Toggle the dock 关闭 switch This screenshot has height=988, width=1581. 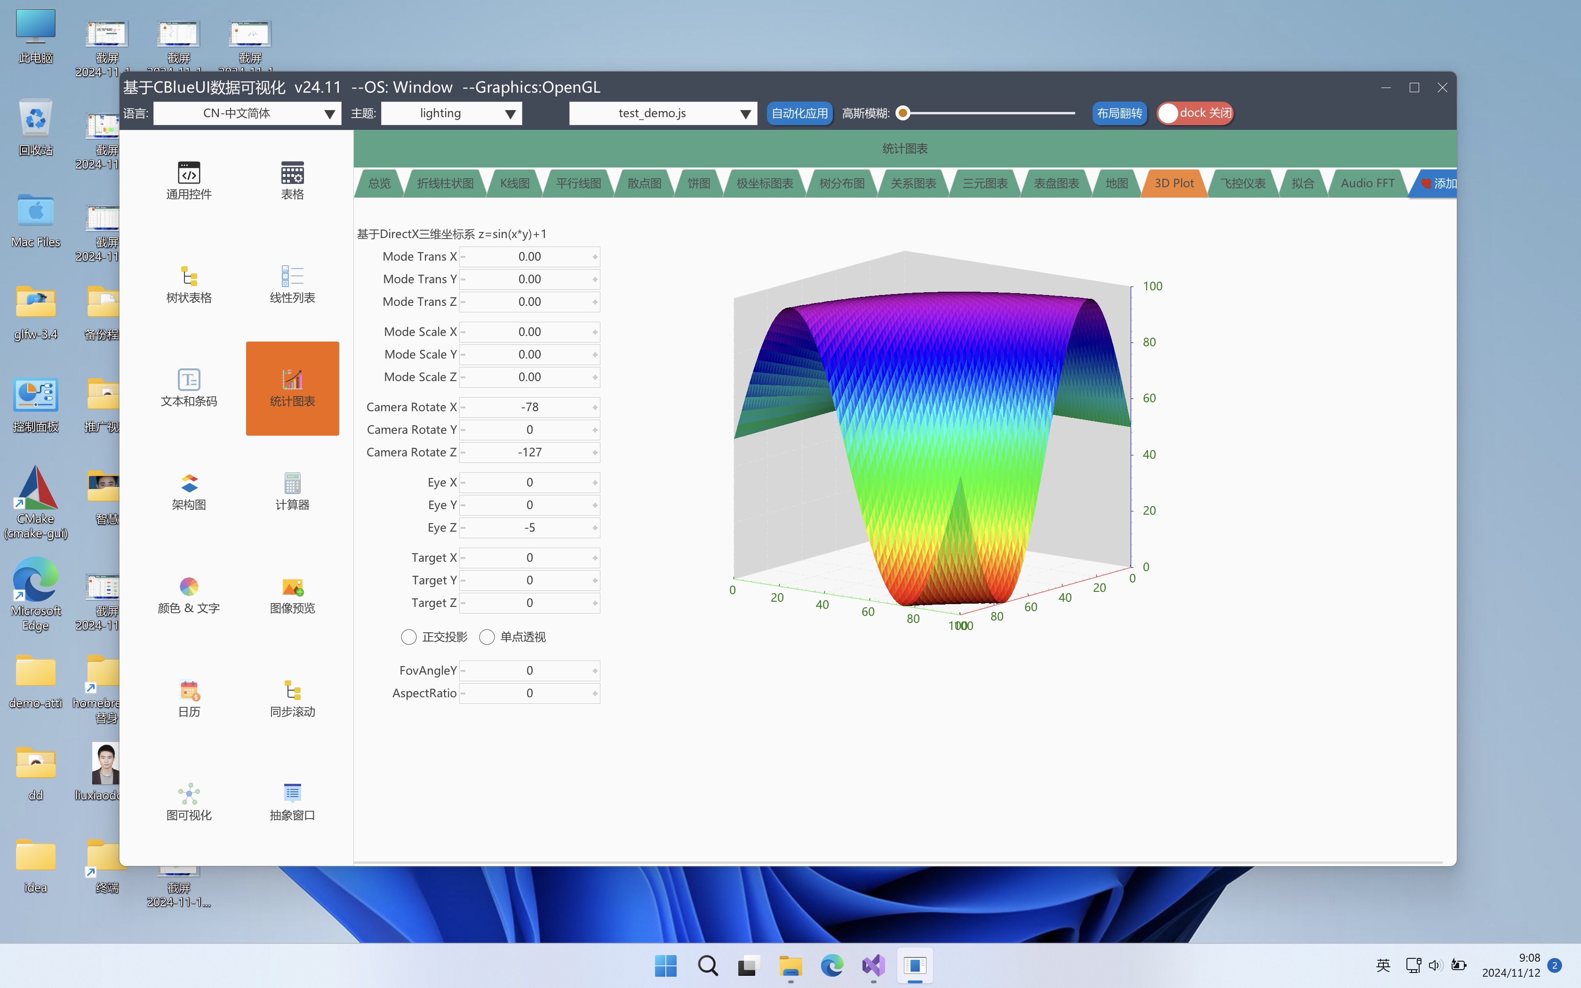point(1195,113)
